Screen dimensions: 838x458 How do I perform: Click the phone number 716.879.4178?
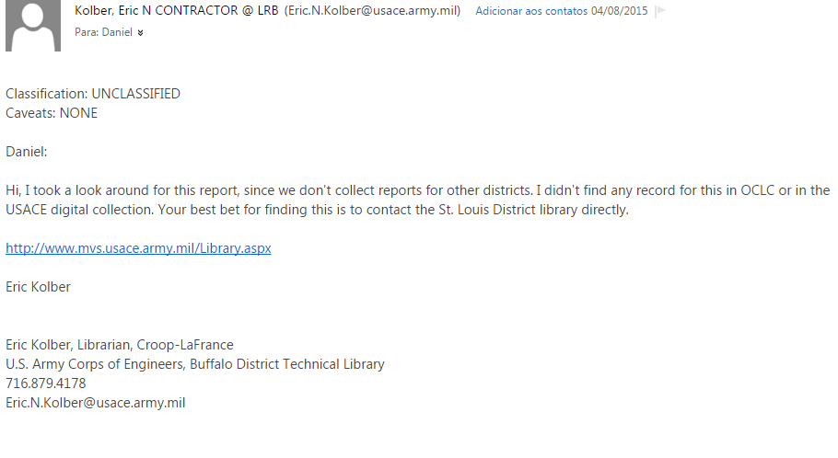[45, 384]
